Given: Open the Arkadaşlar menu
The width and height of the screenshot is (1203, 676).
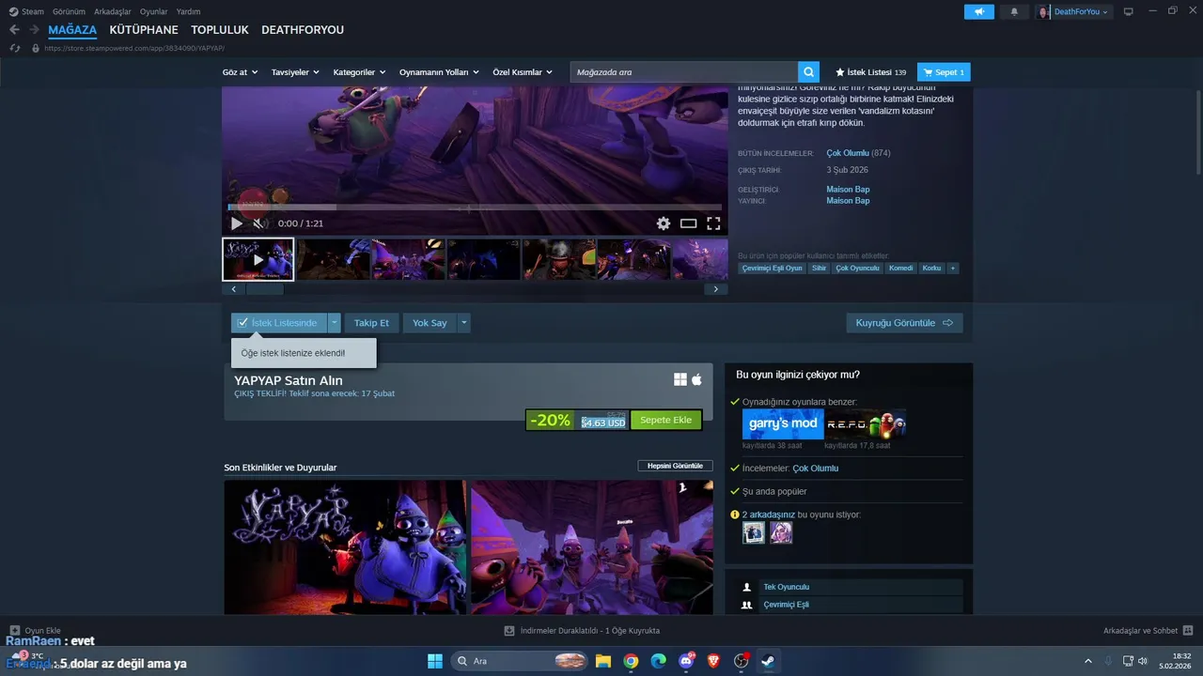Looking at the screenshot, I should click(112, 11).
